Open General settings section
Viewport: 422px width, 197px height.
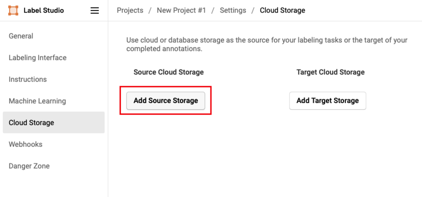click(21, 36)
